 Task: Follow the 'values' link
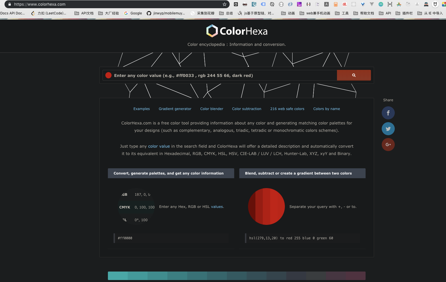tap(217, 207)
